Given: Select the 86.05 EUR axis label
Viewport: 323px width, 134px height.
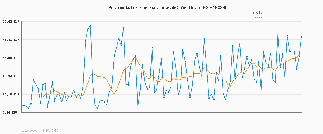Looking at the screenshot, I should pyautogui.click(x=11, y=21).
